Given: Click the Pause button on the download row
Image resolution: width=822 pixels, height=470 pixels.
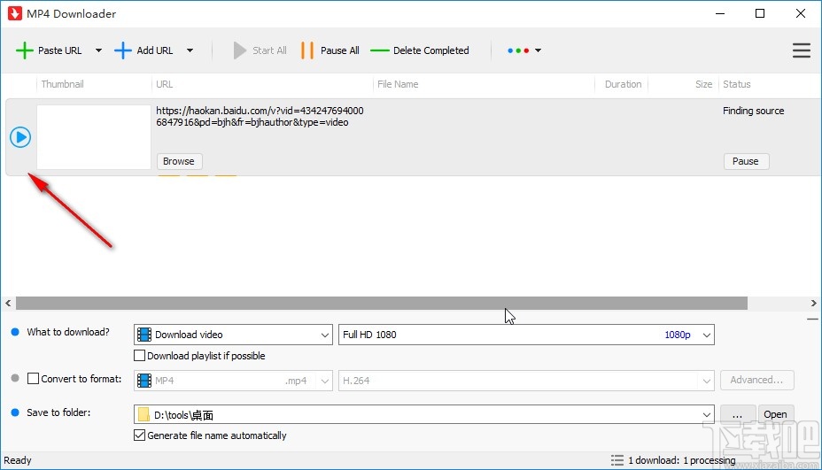Looking at the screenshot, I should tap(746, 161).
